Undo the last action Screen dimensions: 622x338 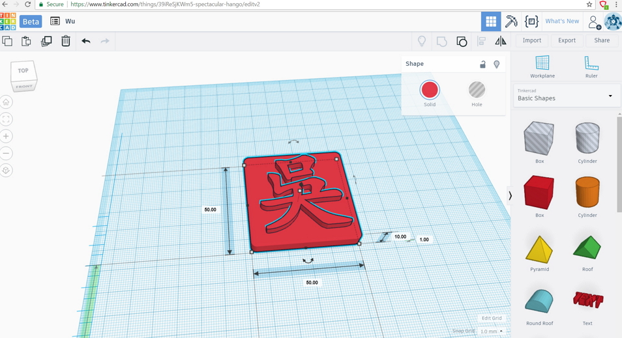[85, 41]
